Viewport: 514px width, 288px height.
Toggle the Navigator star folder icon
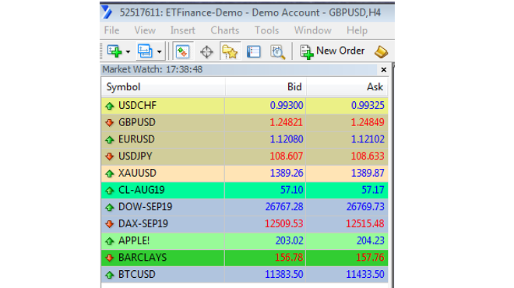tap(230, 51)
